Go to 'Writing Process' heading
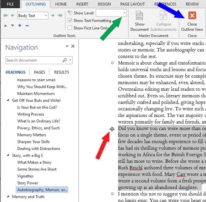206x202 pixels. click(x=31, y=114)
